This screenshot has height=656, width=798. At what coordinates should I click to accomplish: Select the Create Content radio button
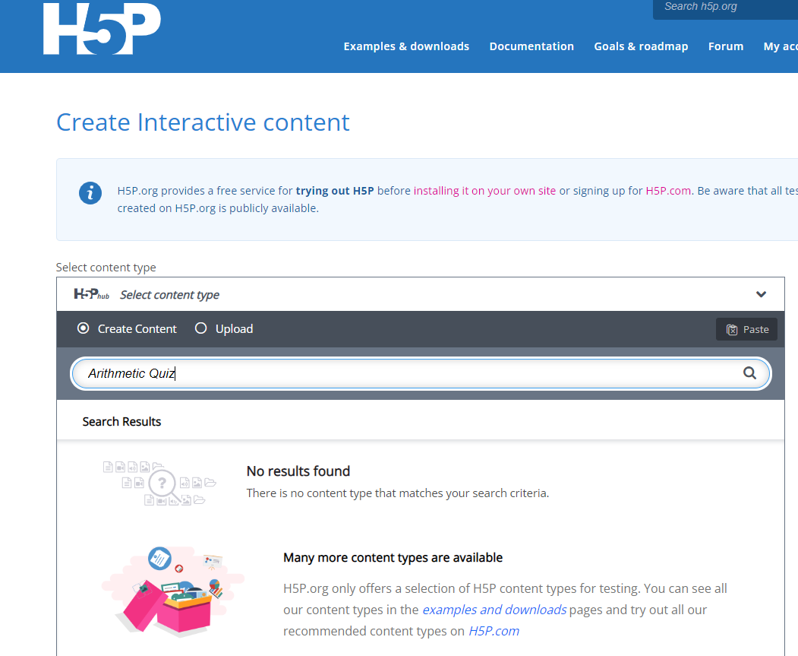[83, 328]
